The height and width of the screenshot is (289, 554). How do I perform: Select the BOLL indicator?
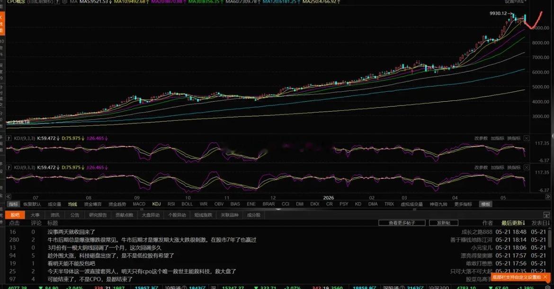pyautogui.click(x=187, y=204)
